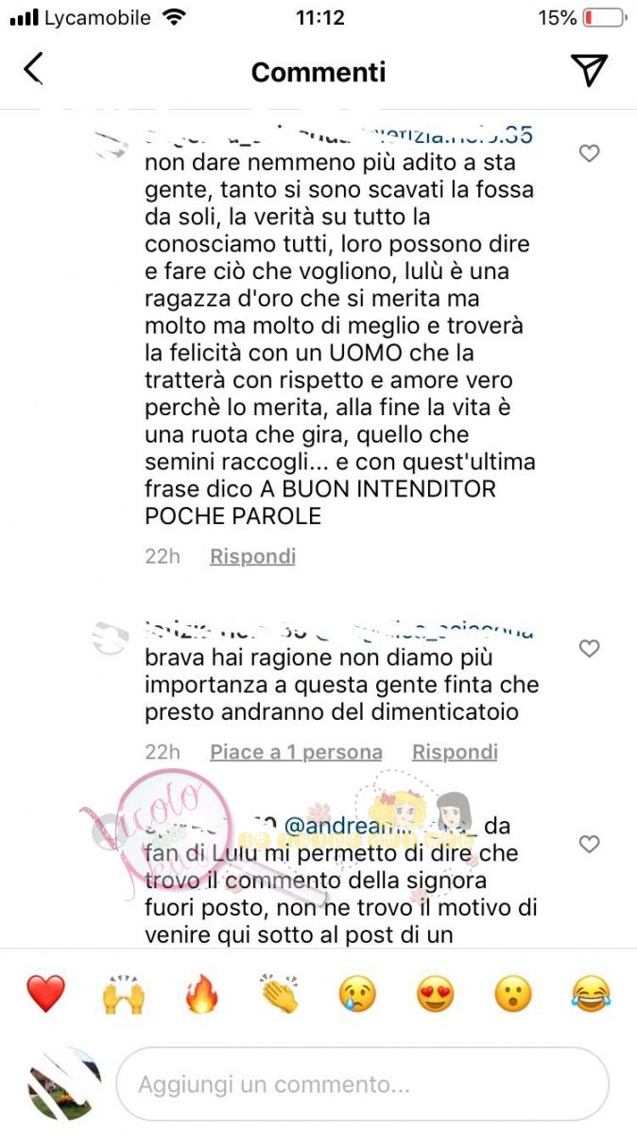
Task: Tap Rispondi under the first long comment
Action: [x=252, y=556]
